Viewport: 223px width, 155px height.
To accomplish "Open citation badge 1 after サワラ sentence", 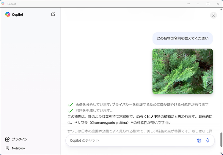I will tap(167, 123).
